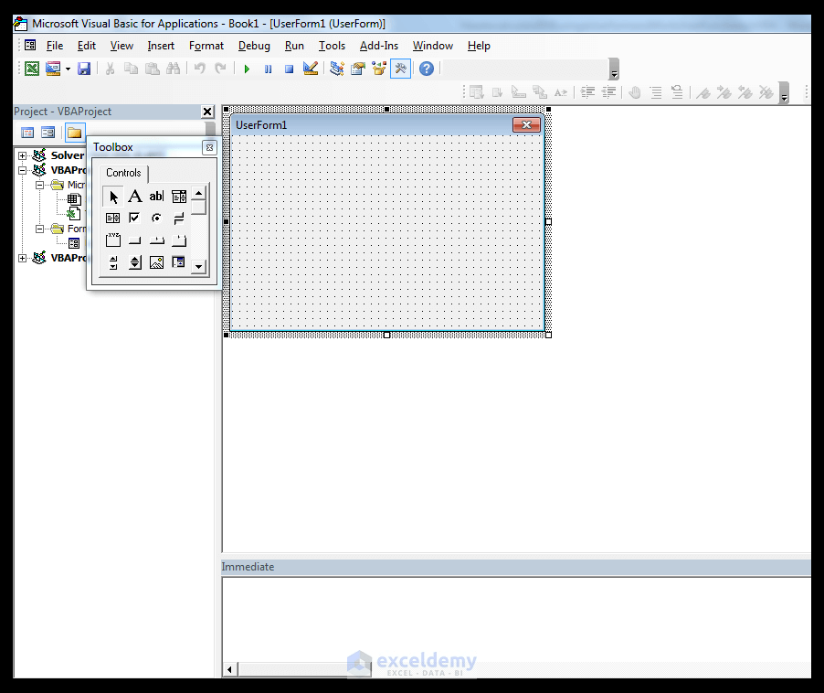Close the Toolbox floating window

(209, 148)
